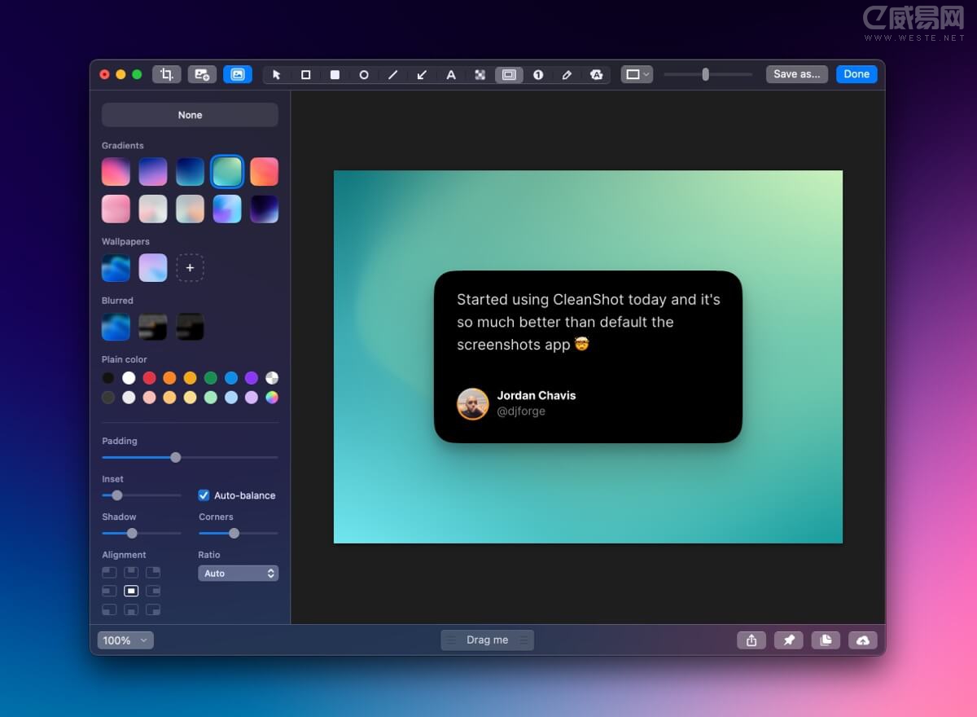Select the Pixelate tool
Screen dimensions: 977x717
[480, 74]
